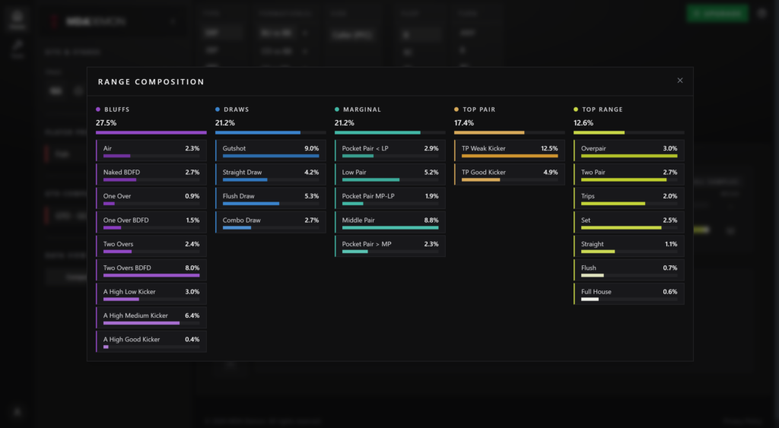The image size is (779, 428).
Task: Click the Middle Pair row
Action: pyautogui.click(x=390, y=222)
